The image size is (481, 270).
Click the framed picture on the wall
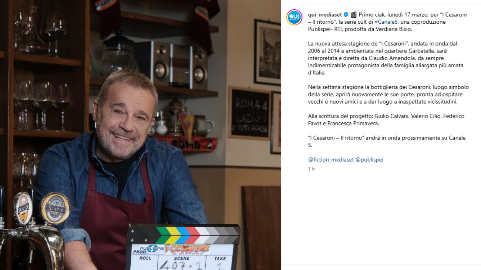[267, 53]
